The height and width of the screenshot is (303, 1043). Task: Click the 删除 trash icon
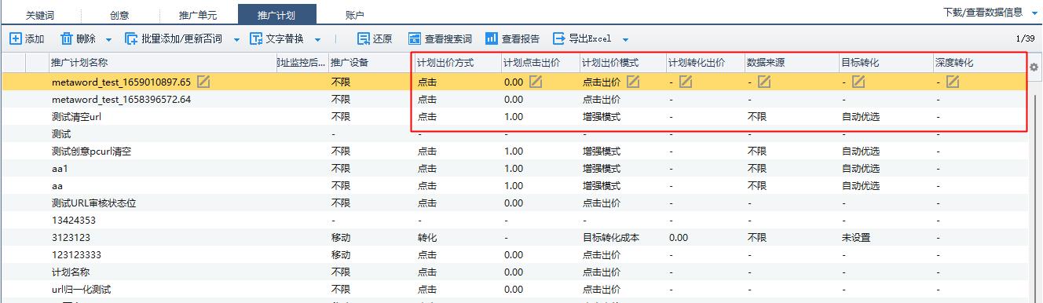[67, 38]
